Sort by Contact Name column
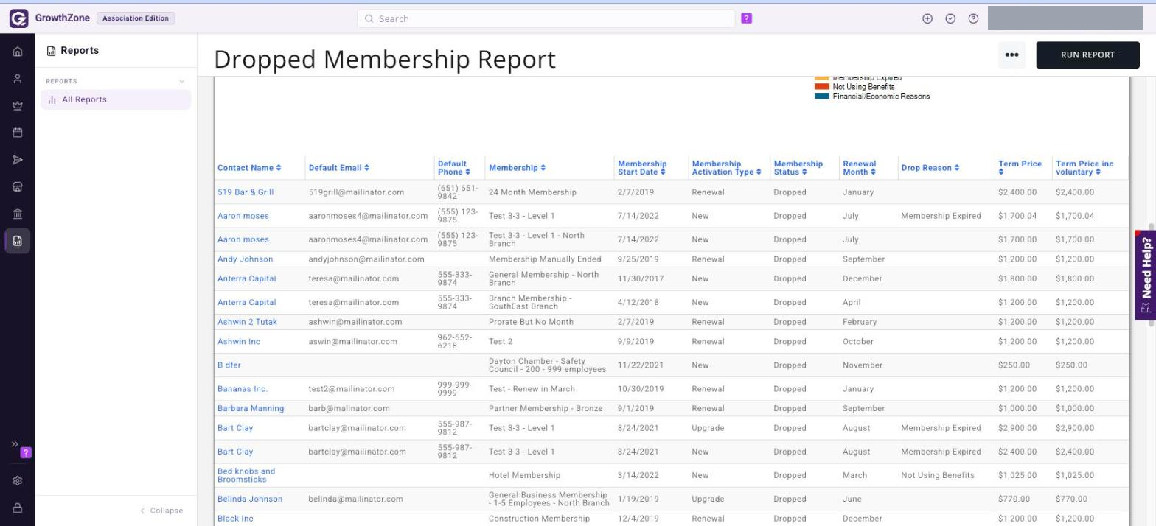This screenshot has height=526, width=1156. point(248,168)
